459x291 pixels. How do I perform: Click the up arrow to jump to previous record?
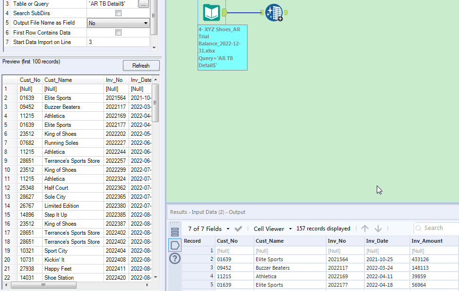pyautogui.click(x=364, y=228)
